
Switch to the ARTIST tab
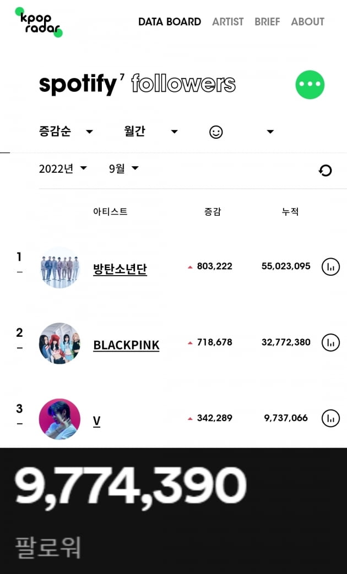tap(227, 22)
